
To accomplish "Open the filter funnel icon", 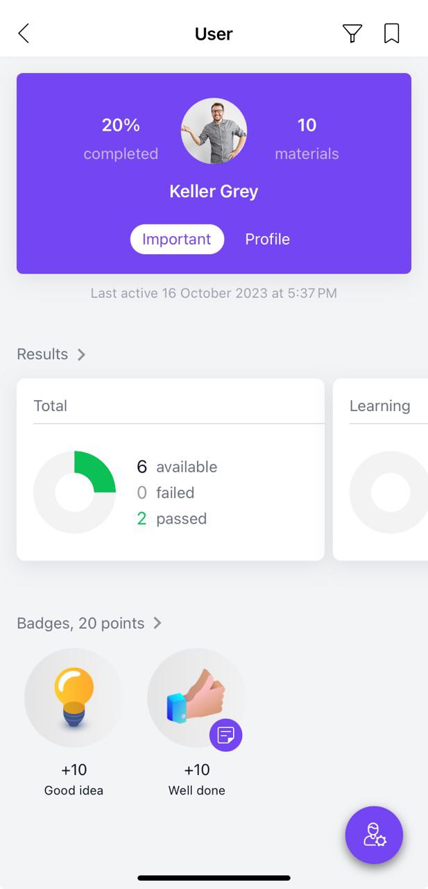I will (352, 33).
